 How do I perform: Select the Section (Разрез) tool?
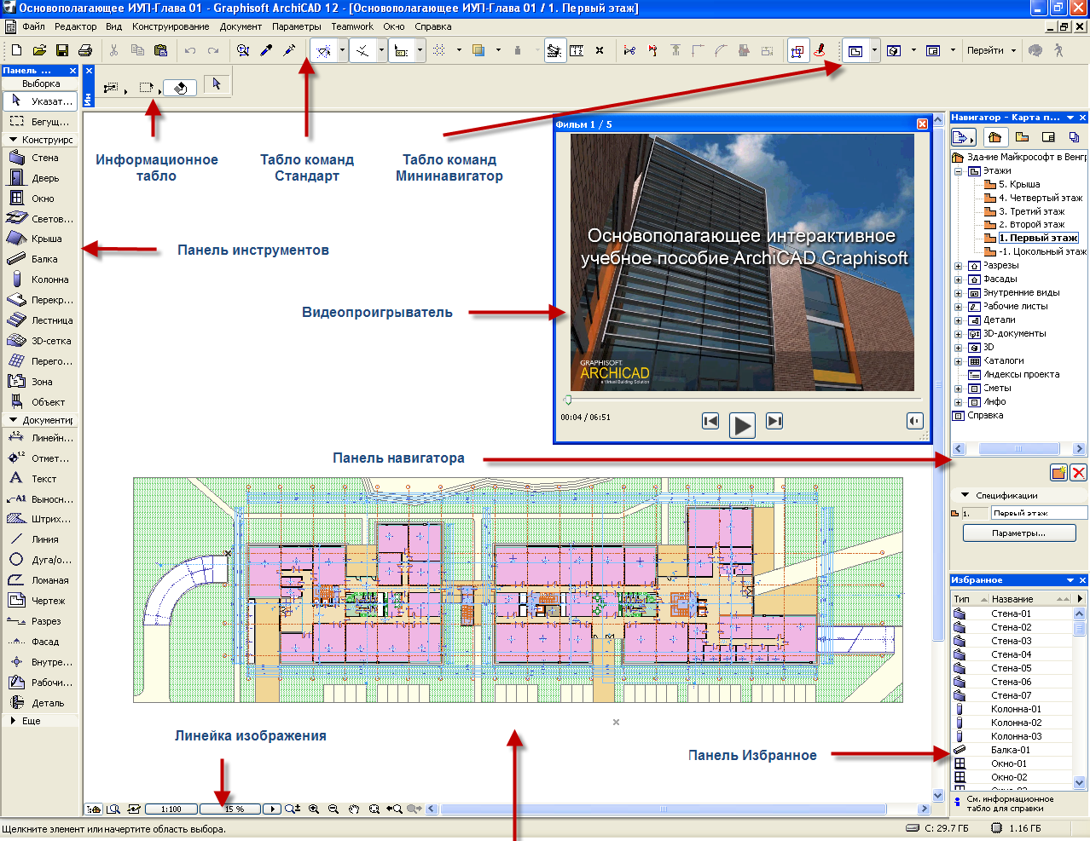41,621
